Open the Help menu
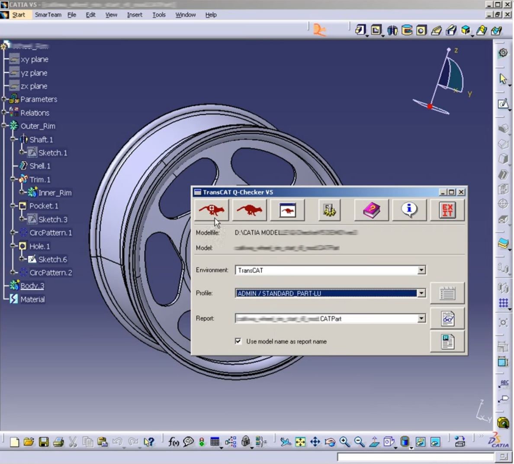Viewport: 514px width, 464px height. point(211,15)
